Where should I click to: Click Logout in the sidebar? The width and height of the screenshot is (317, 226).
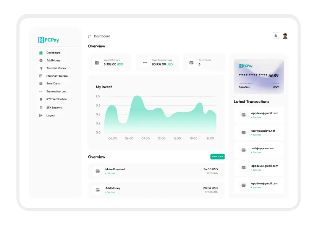point(50,115)
